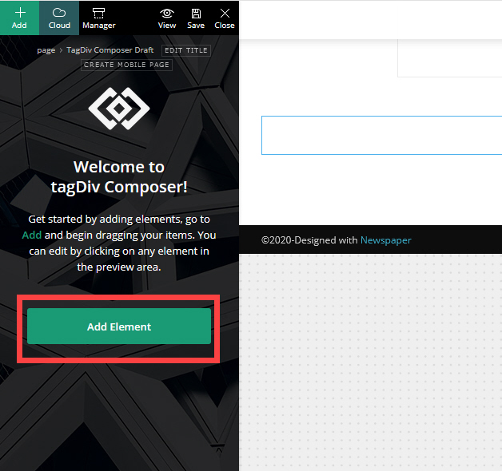Click the green Add Element button
Viewport: 502px width, 471px height.
tap(119, 327)
